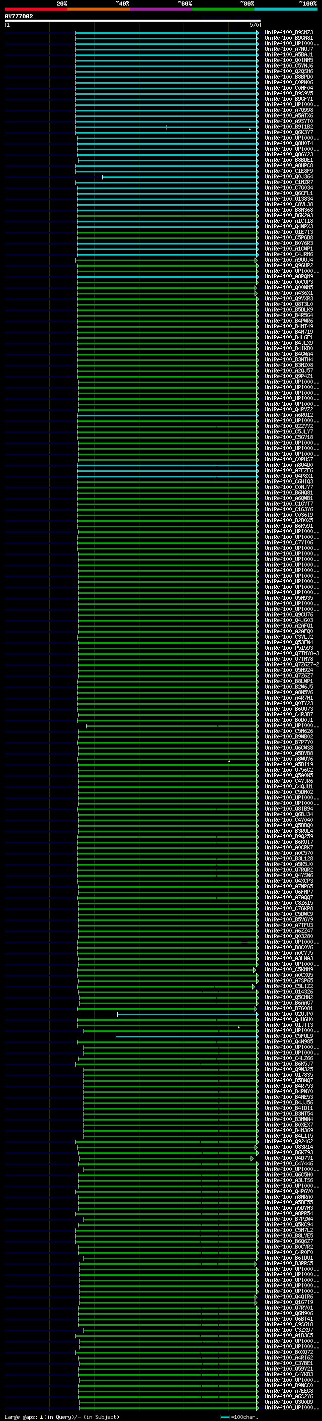The width and height of the screenshot is (322, 1421).
Task: Click label UniRef100_C5M626
Action: [288, 731]
